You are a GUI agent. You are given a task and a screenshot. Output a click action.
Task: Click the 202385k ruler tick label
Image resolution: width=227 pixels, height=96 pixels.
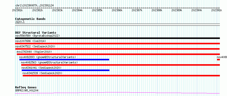pyautogui.click(x=97, y=10)
